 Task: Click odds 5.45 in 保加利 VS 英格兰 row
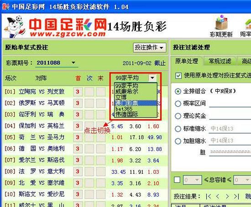point(117,126)
